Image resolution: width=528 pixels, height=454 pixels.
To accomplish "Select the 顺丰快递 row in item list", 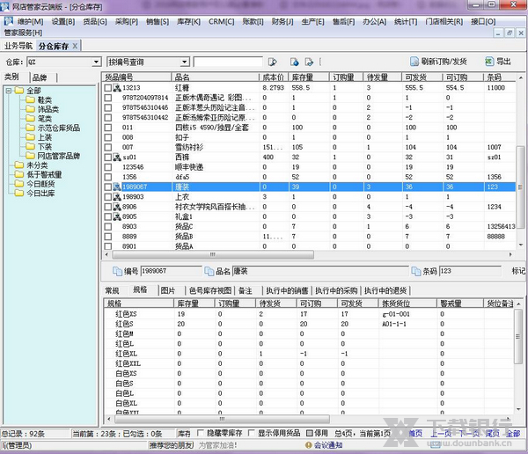I will click(x=309, y=167).
